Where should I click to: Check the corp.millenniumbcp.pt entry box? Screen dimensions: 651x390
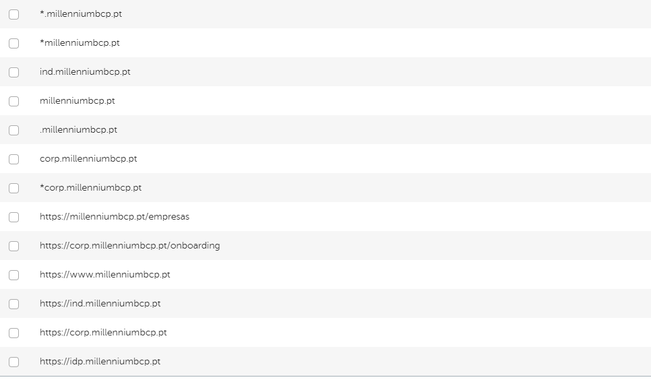[13, 159]
